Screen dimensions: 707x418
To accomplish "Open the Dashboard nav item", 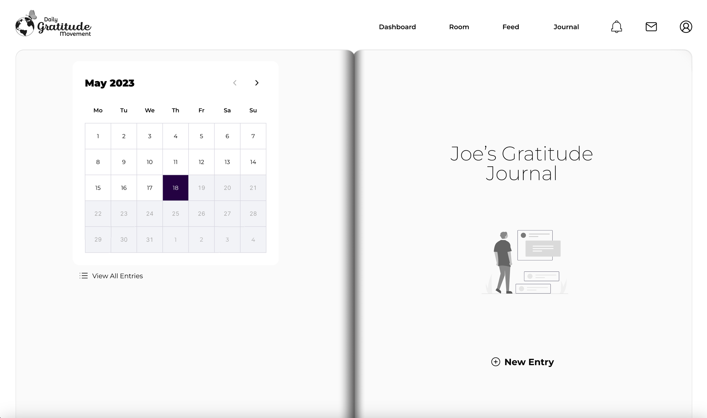I will 397,27.
